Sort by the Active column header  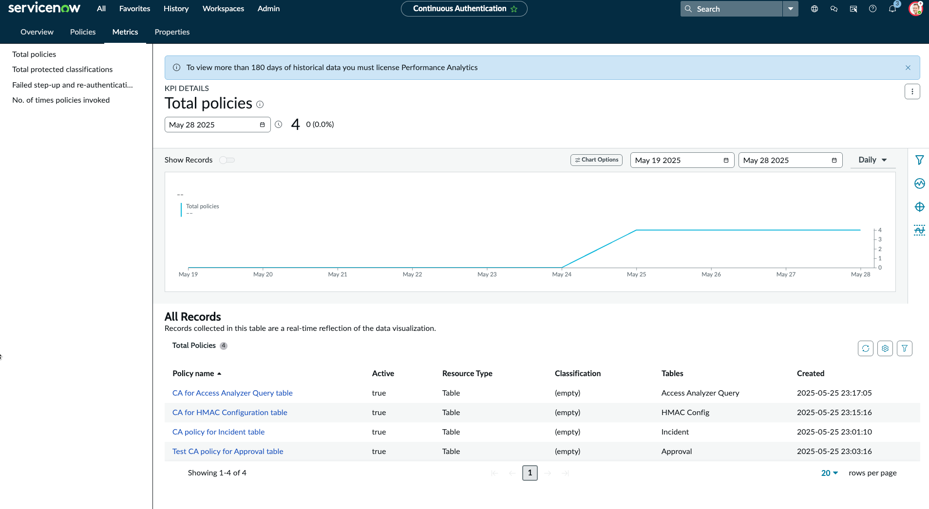[x=383, y=373]
